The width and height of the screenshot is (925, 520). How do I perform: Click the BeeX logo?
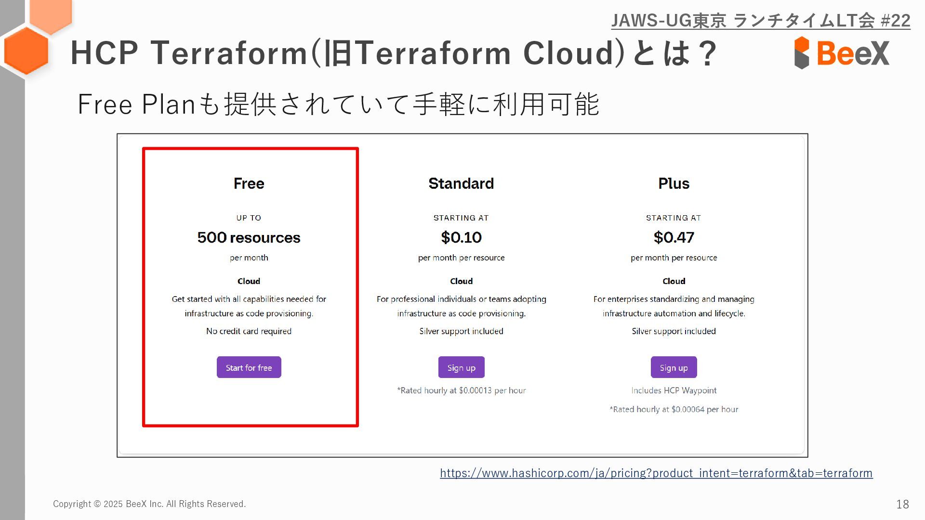pos(841,52)
